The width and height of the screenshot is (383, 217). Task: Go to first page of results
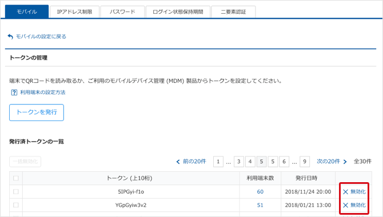(218, 162)
